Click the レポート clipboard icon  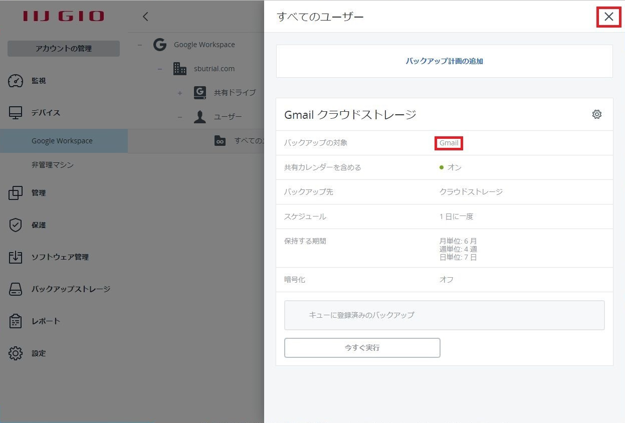pyautogui.click(x=16, y=321)
